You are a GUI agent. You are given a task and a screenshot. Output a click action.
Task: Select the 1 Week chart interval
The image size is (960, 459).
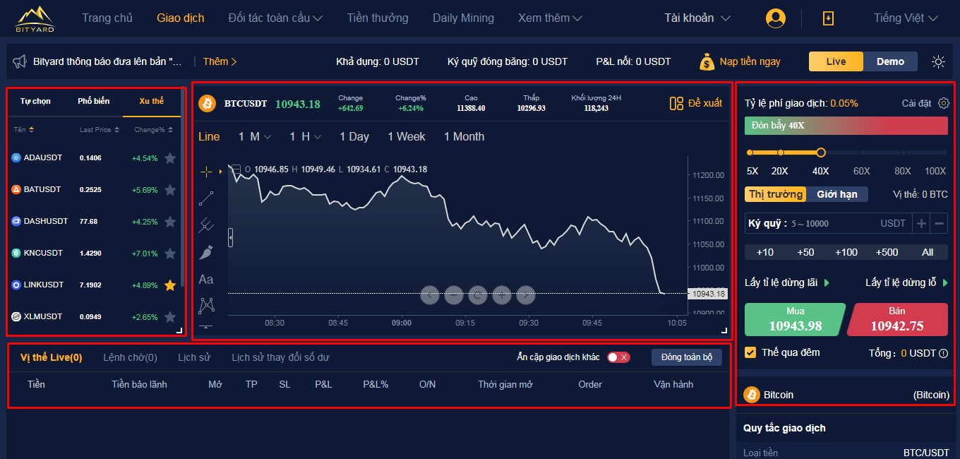406,137
